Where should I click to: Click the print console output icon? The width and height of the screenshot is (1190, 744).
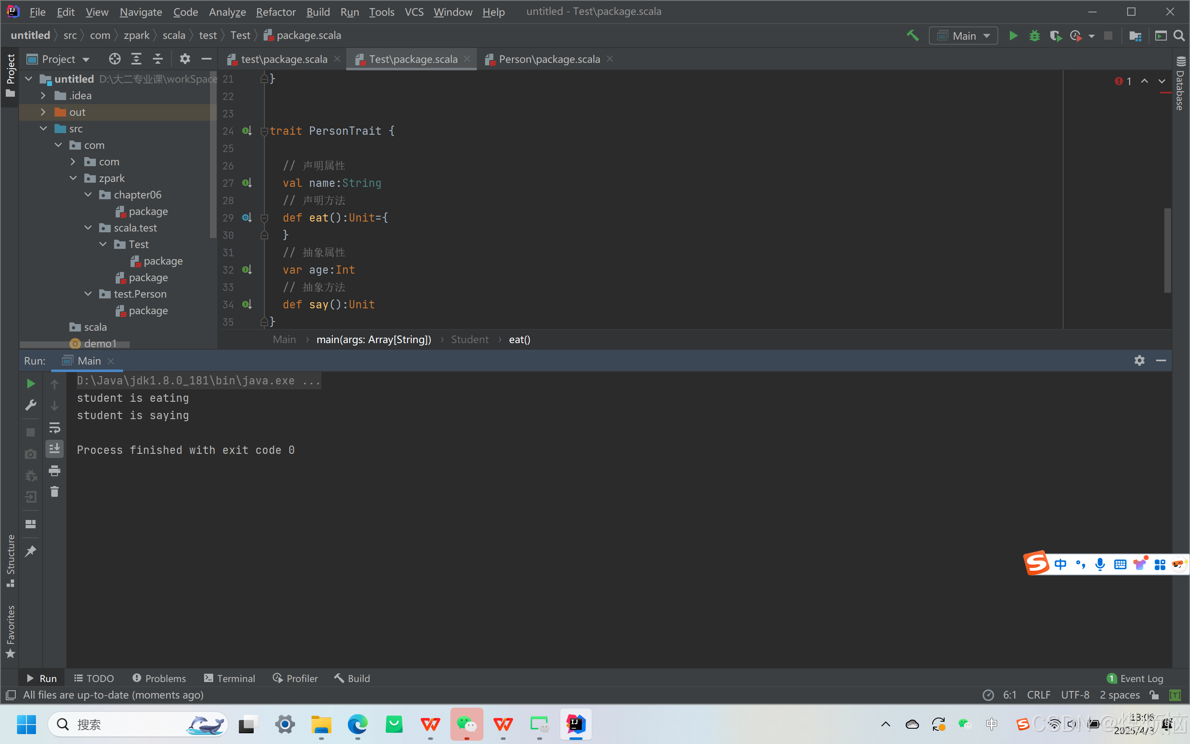(x=55, y=471)
